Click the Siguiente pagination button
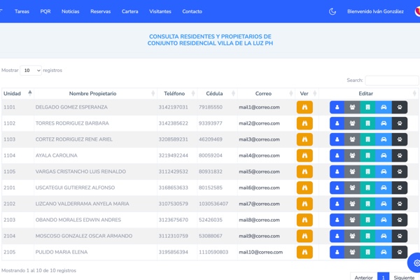The width and height of the screenshot is (420, 280). tap(404, 277)
